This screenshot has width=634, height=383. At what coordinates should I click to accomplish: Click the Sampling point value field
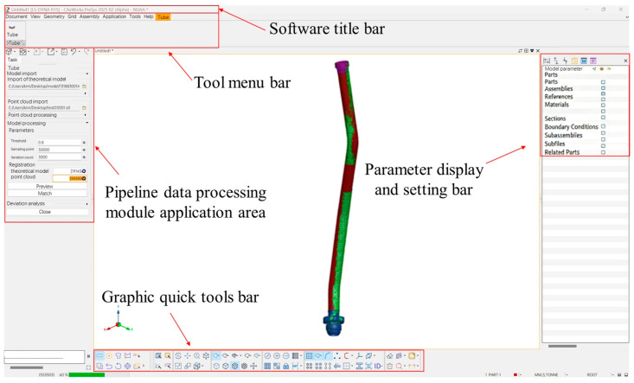pos(59,150)
